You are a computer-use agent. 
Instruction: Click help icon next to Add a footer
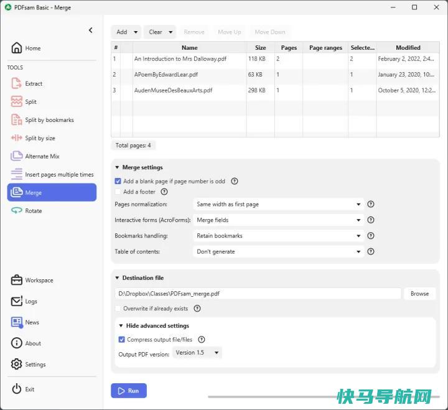coord(164,192)
